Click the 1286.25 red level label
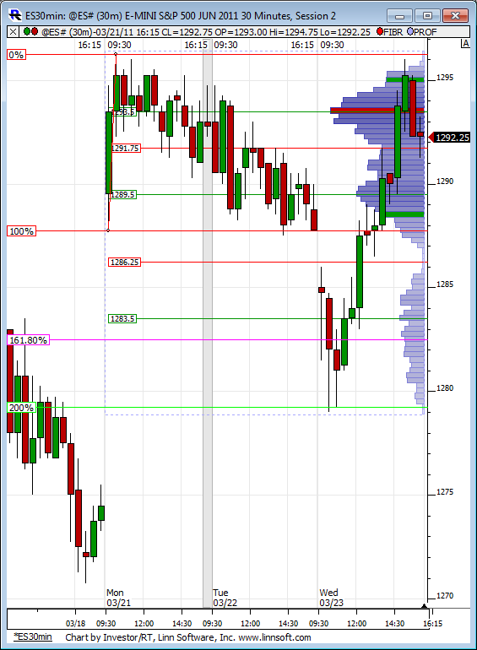 (124, 262)
